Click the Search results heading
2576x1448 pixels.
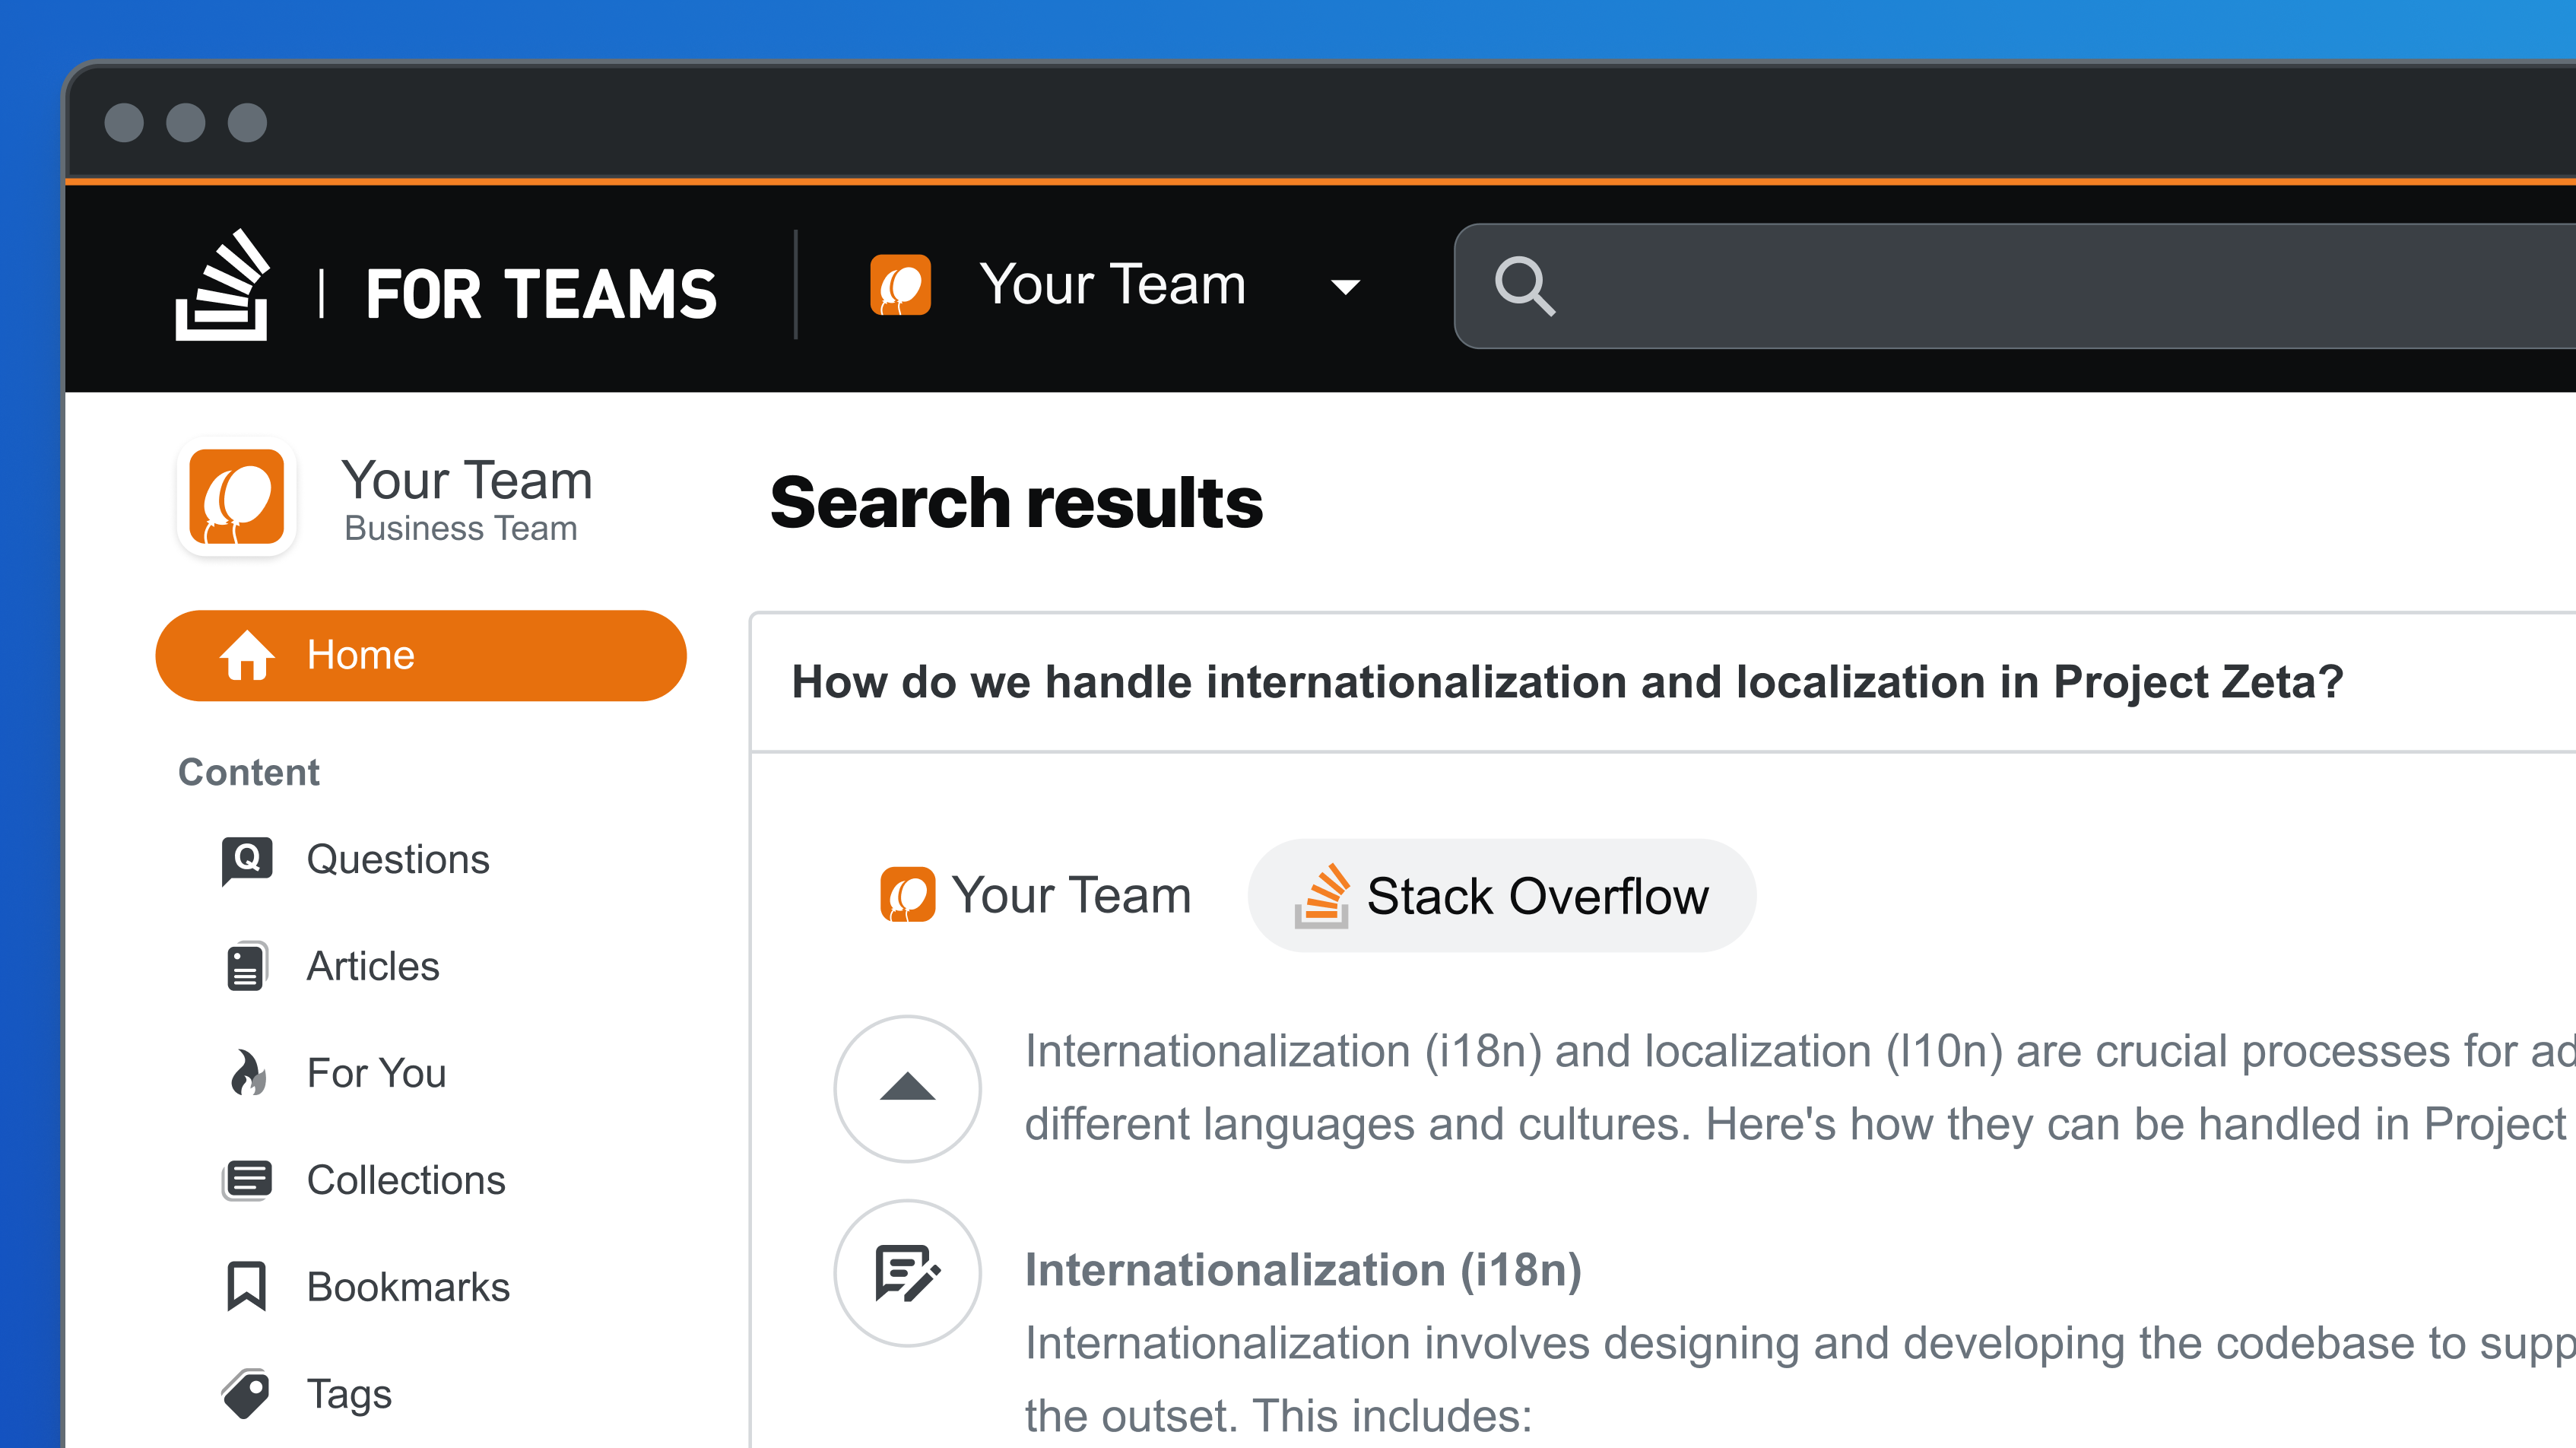point(1016,502)
